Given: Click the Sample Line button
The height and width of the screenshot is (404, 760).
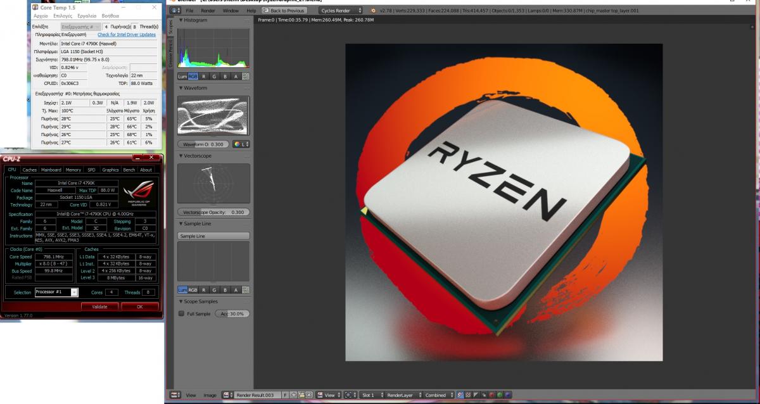Looking at the screenshot, I should (x=213, y=236).
